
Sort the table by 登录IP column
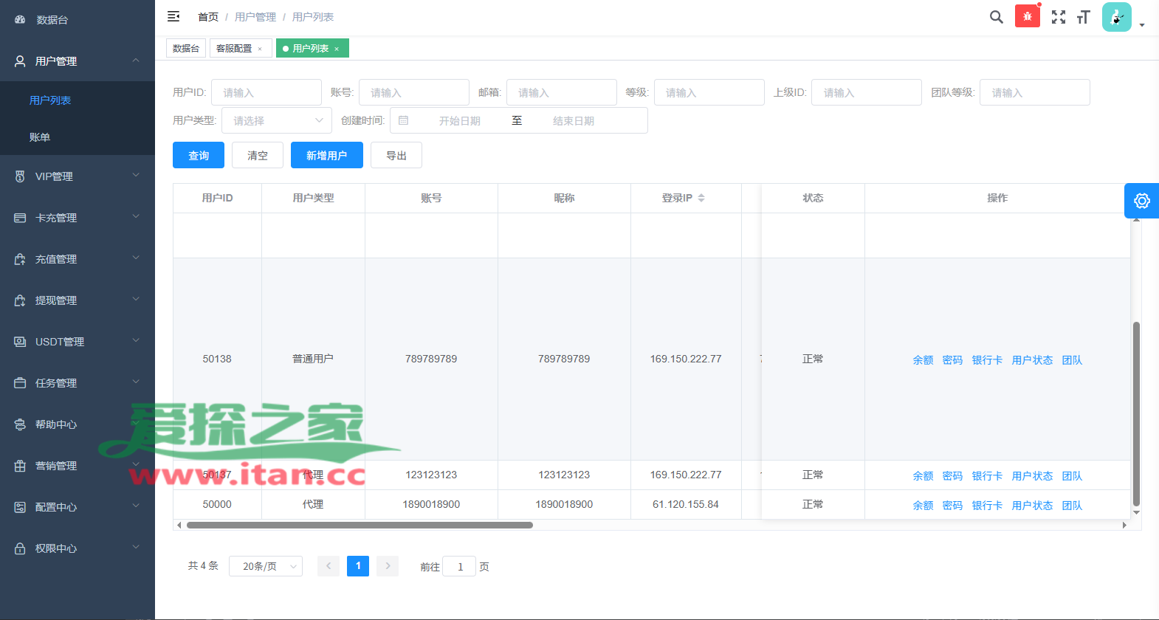[701, 198]
